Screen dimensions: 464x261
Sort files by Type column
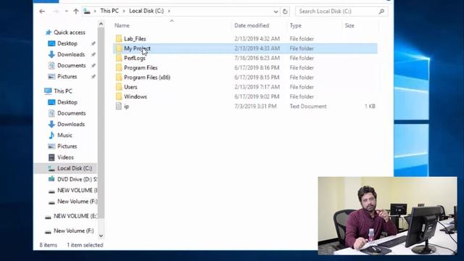(296, 25)
